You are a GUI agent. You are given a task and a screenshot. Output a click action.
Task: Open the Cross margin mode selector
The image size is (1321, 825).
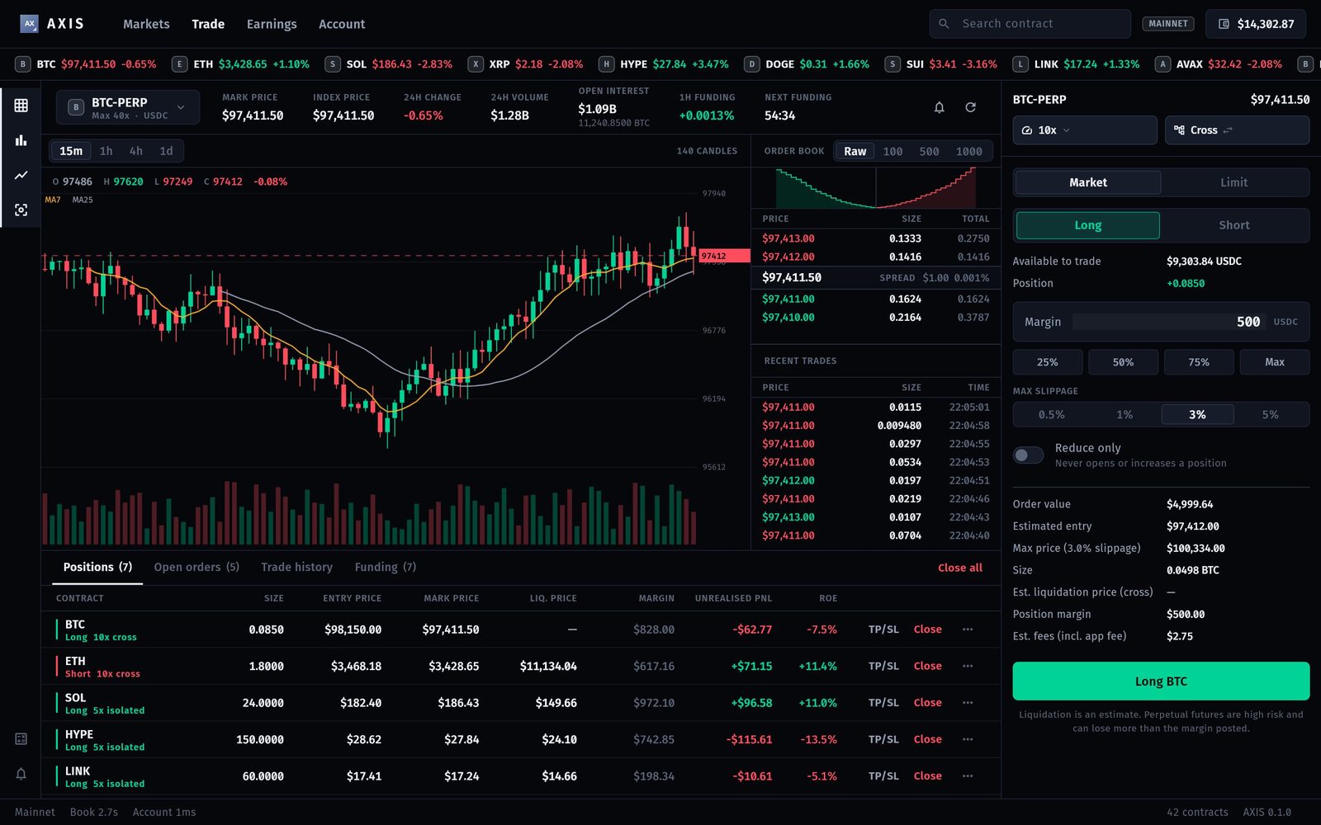(x=1237, y=130)
